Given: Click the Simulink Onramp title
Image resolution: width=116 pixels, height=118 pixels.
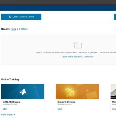Looking at the screenshot, I should coord(66,102).
